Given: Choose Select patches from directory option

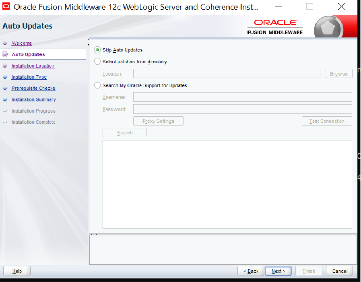Looking at the screenshot, I should coord(97,62).
